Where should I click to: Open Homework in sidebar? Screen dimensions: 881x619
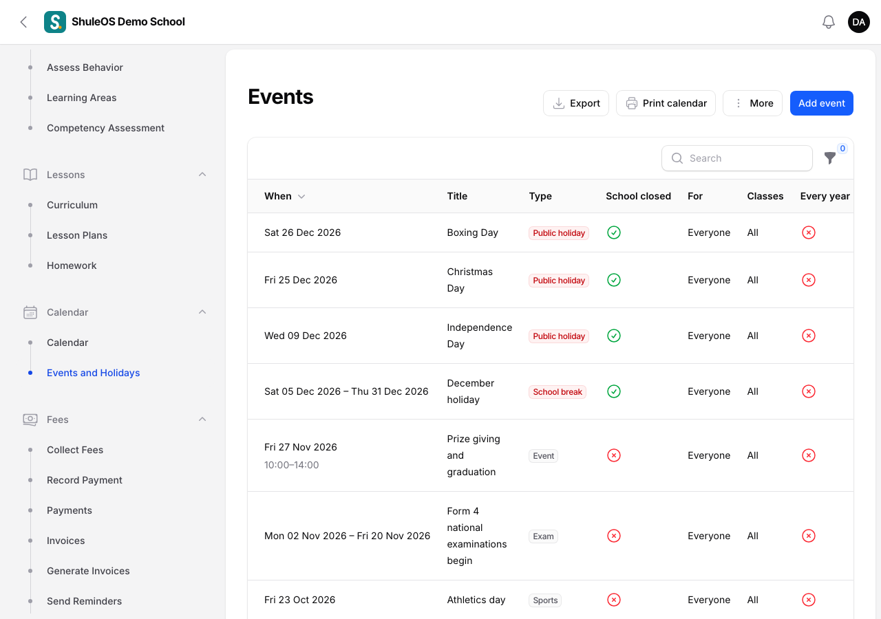point(72,265)
